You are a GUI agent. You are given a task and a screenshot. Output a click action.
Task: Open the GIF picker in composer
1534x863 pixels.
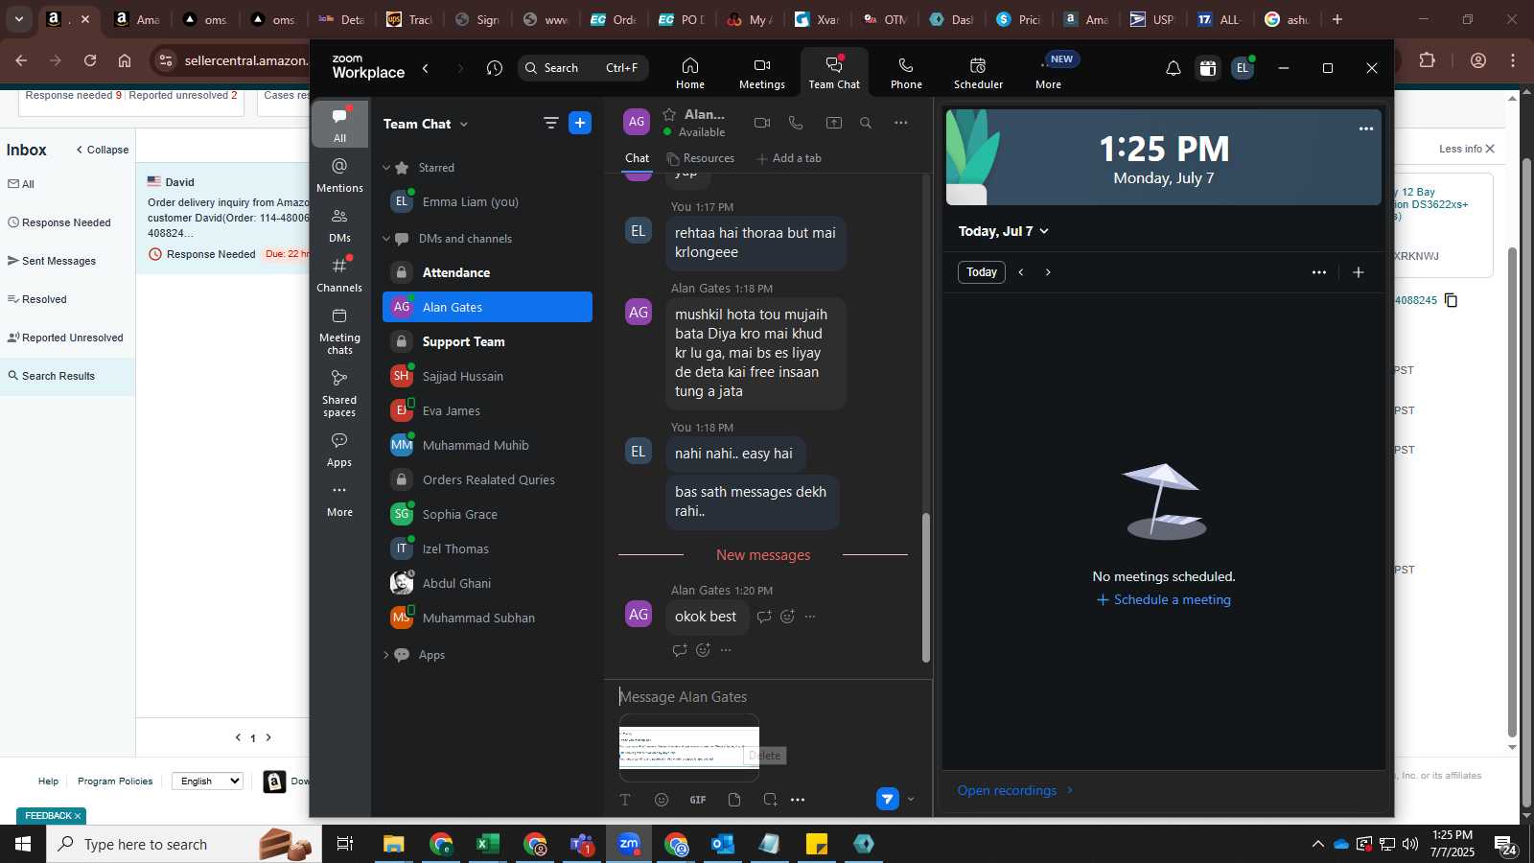click(x=698, y=800)
